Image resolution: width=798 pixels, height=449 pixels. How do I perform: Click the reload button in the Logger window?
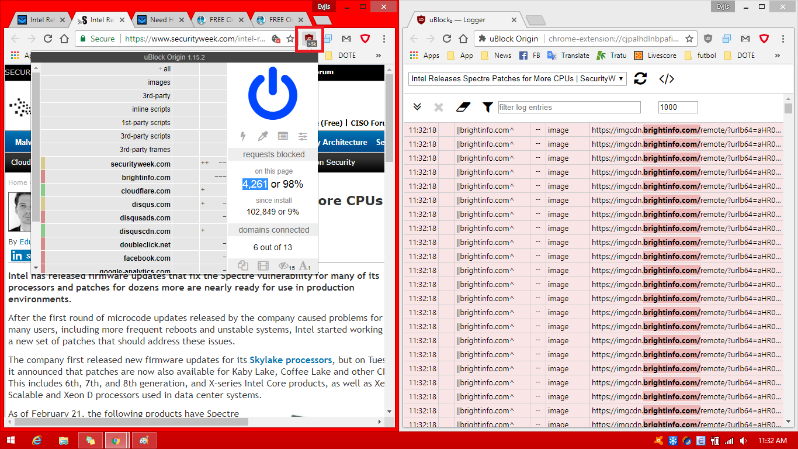(x=447, y=39)
